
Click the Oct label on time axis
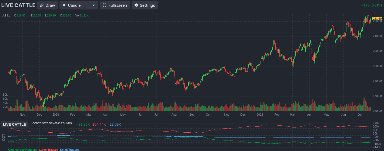click(x=208, y=115)
